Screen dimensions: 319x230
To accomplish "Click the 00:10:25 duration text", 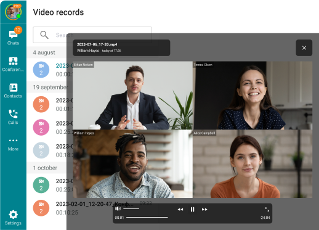I will click(67, 213).
